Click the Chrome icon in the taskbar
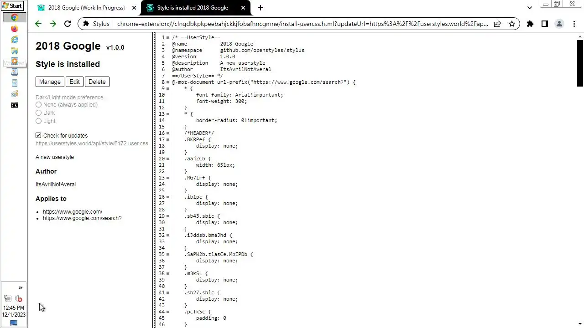Image resolution: width=584 pixels, height=328 pixels. click(x=15, y=17)
